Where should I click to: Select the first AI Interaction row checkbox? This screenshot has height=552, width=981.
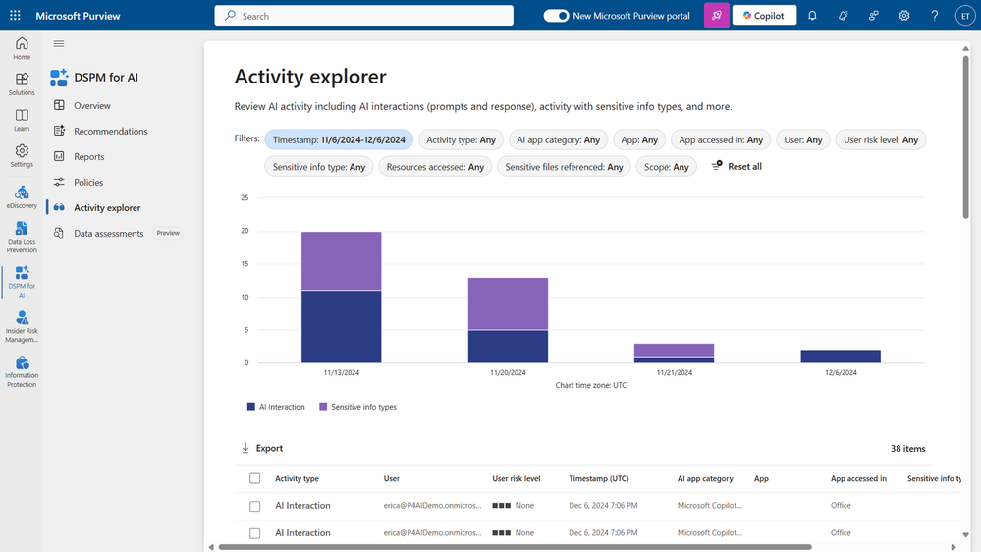(x=255, y=506)
